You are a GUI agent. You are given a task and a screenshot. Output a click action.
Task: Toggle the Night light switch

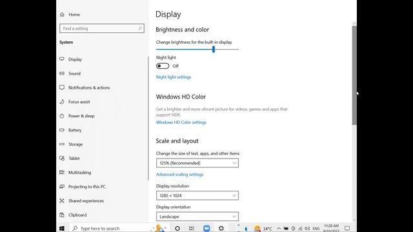163,66
